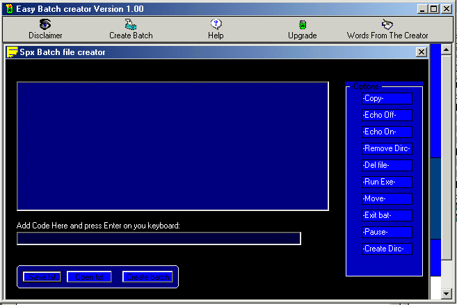Click the Create Batch toolbar icon

[x=131, y=24]
